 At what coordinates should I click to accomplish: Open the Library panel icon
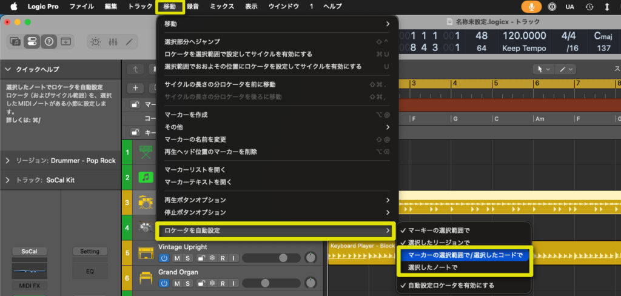(15, 41)
